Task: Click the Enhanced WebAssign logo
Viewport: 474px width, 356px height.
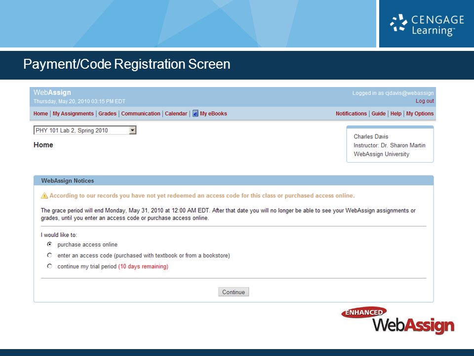Action: click(x=398, y=320)
